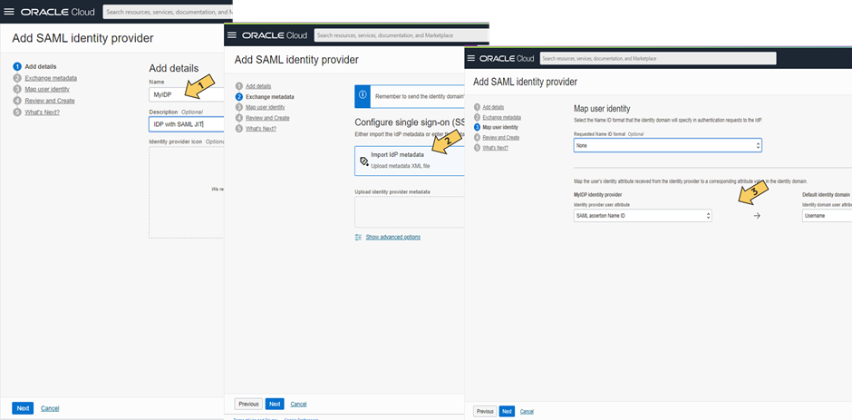Screen dimensions: 852x420
Task: Go to What's Next? step in first window
Action: 42,112
